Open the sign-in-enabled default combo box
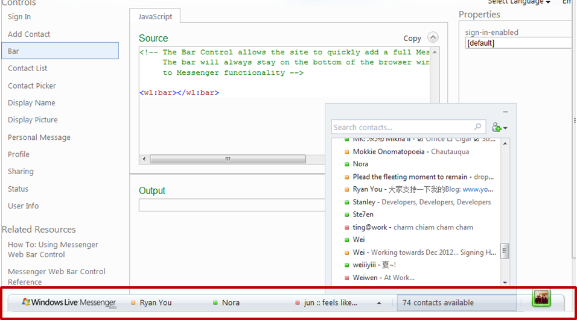The width and height of the screenshot is (577, 320). point(518,43)
